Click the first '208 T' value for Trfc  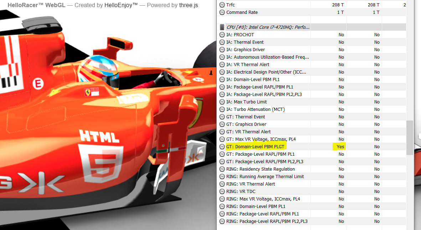click(338, 5)
